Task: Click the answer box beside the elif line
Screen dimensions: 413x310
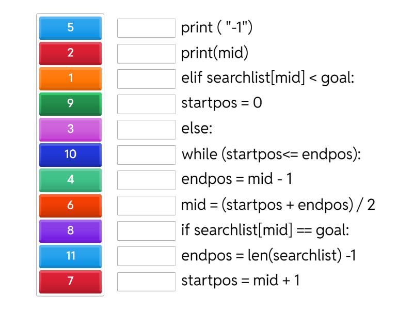Action: [146, 79]
